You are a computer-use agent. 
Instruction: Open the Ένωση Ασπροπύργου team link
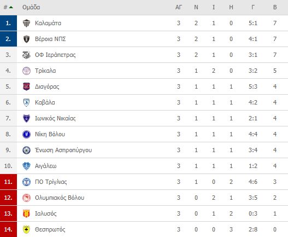pyautogui.click(x=63, y=150)
